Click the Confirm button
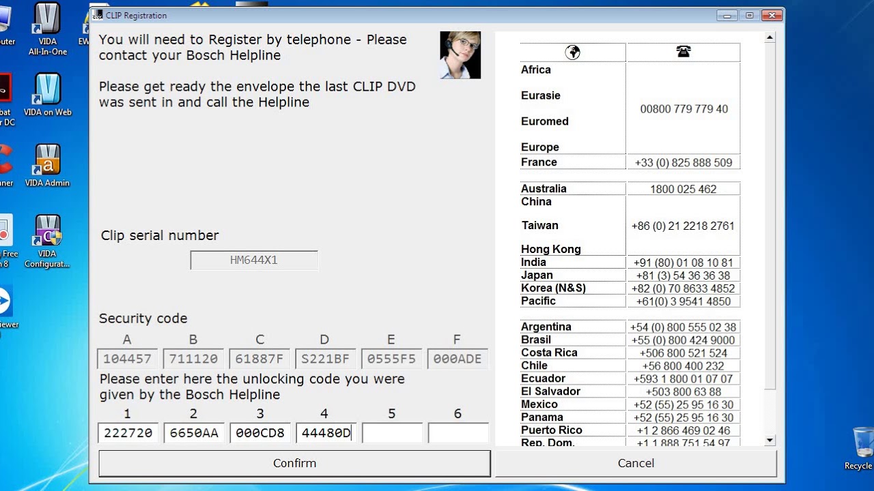This screenshot has height=491, width=874. pos(294,463)
